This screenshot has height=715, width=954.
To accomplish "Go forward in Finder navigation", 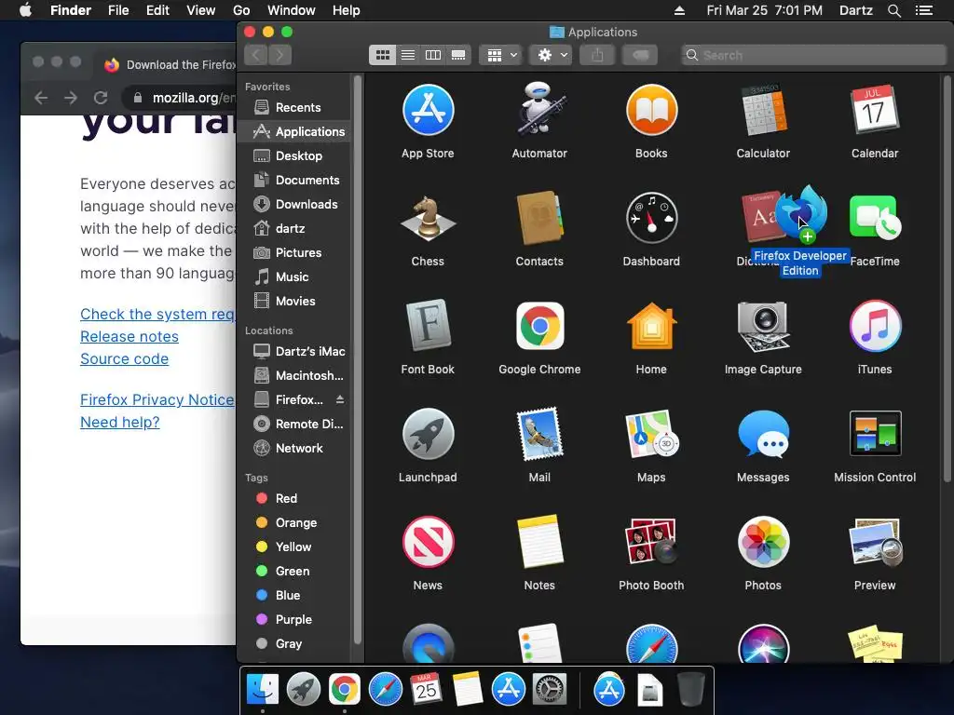I will coord(279,55).
